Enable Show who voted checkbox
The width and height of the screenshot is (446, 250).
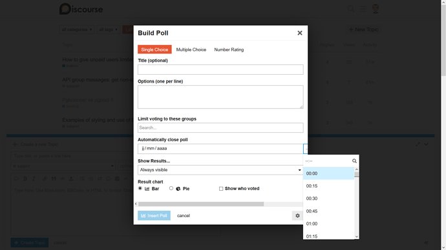point(221,189)
